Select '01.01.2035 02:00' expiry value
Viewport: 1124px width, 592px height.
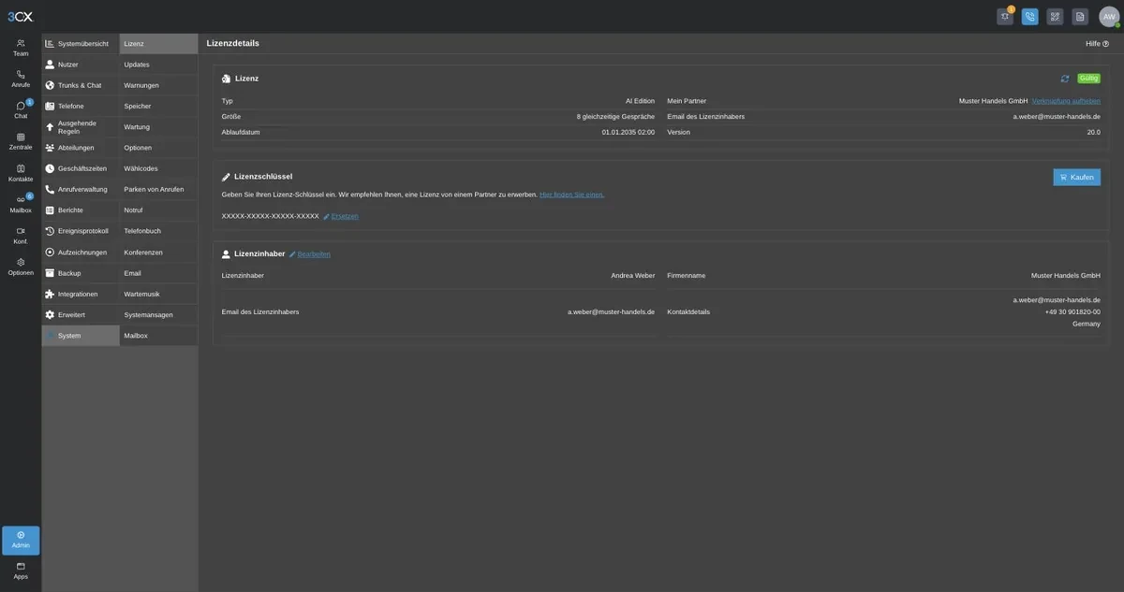[629, 133]
